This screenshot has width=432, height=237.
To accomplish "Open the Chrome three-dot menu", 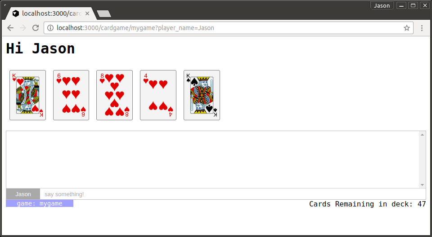I will tap(422, 28).
